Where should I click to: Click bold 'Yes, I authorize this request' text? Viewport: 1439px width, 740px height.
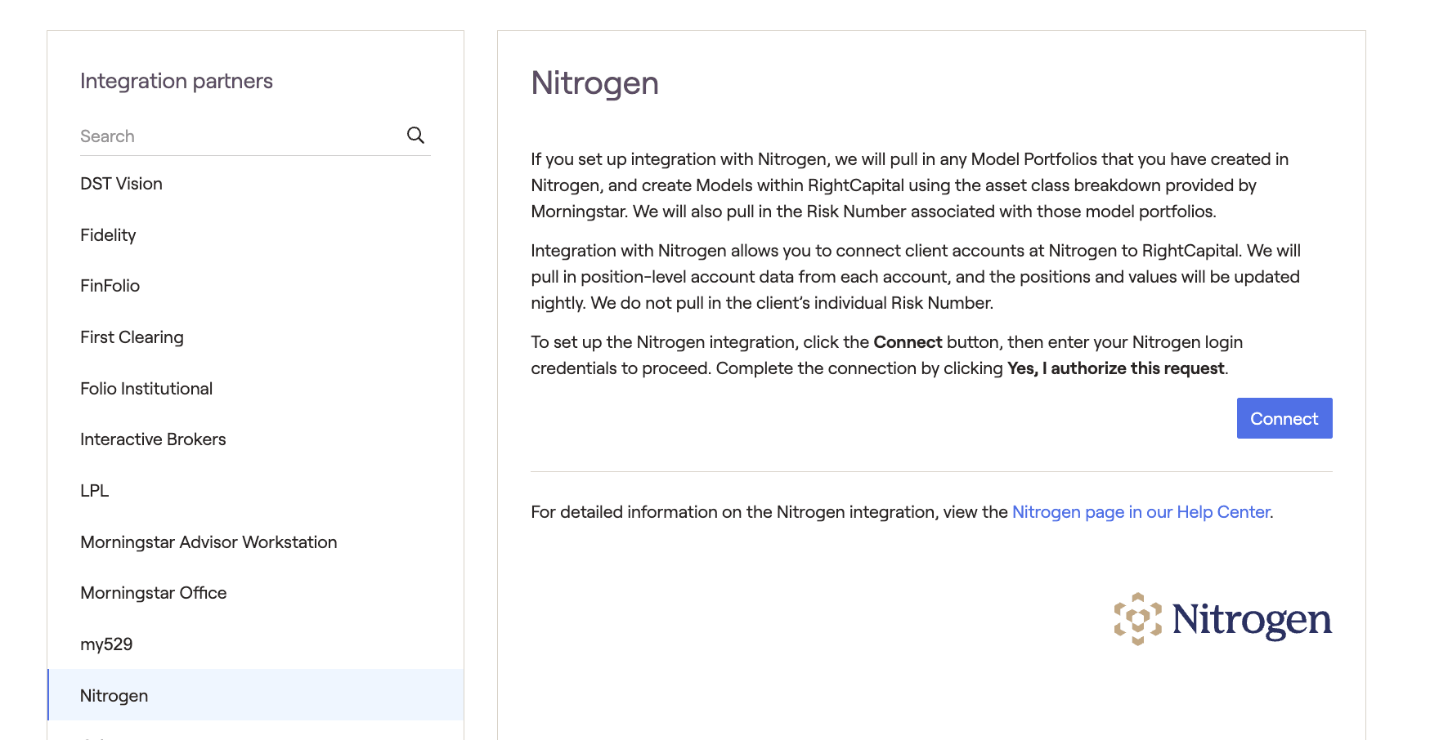tap(1115, 368)
